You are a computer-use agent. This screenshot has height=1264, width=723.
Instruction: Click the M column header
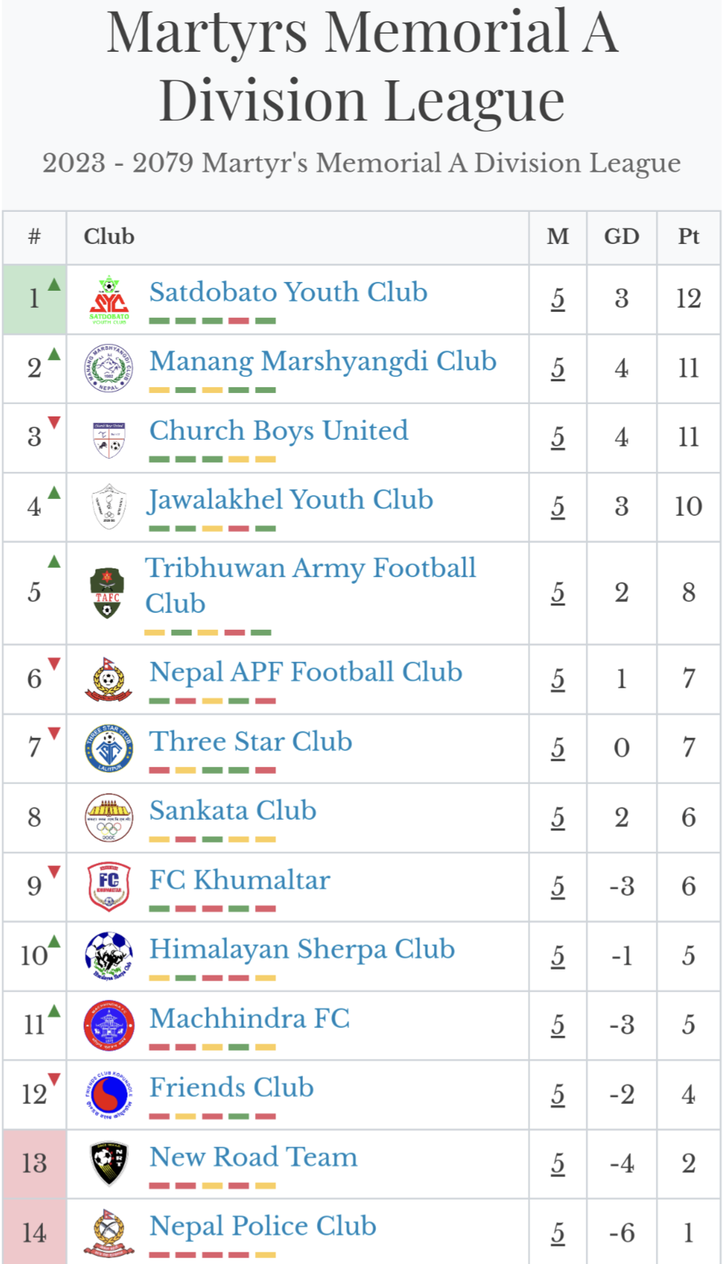pos(558,237)
